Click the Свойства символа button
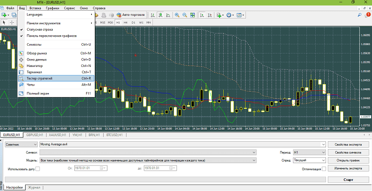372x191 pixels. point(348,152)
